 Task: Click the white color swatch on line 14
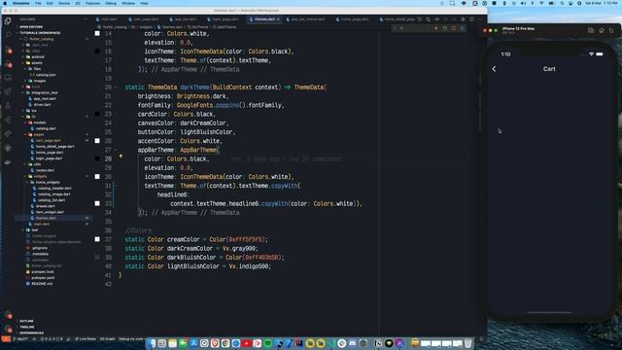(97, 33)
